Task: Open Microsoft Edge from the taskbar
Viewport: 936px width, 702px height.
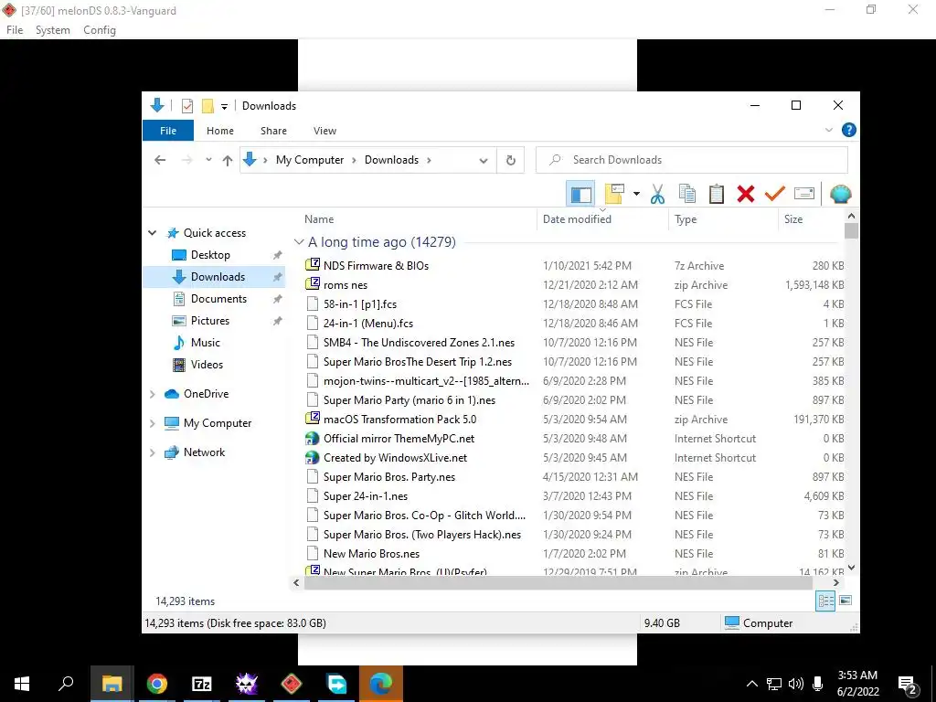Action: coord(381,684)
